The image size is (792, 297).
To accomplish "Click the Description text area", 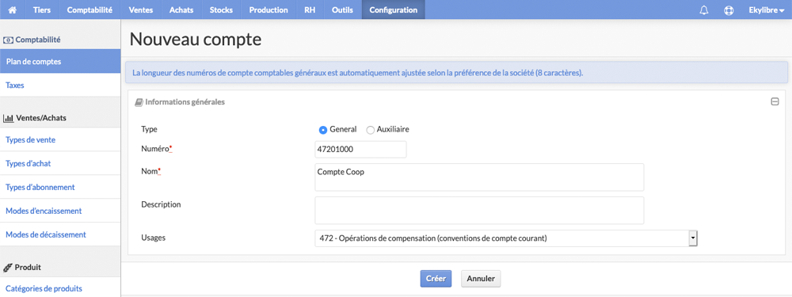I will pos(479,211).
